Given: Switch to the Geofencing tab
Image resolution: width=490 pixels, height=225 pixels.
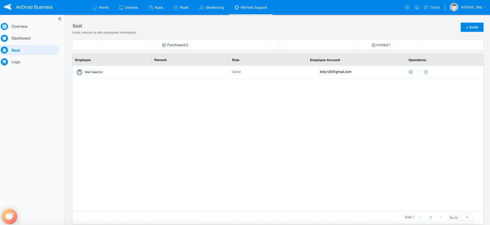Looking at the screenshot, I should coord(212,8).
